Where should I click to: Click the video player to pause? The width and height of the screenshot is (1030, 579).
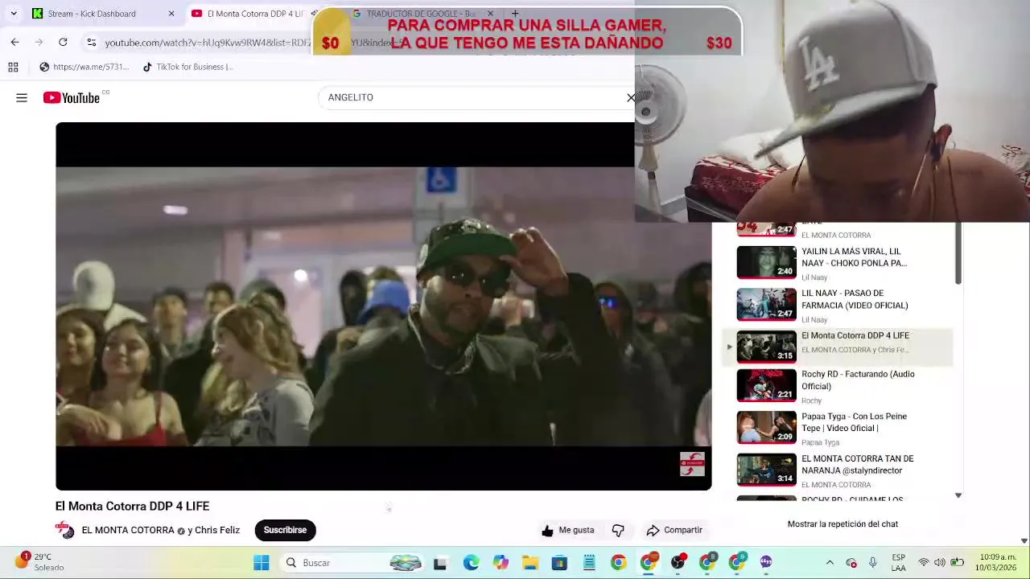383,306
